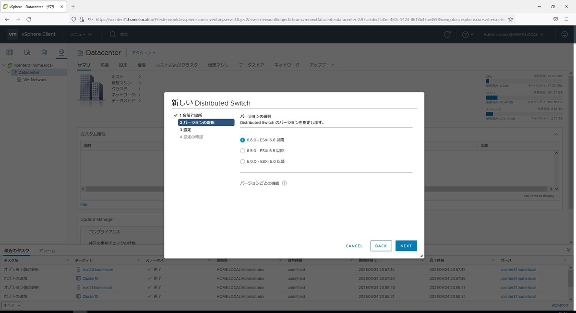576x313 pixels.
Task: Collapse the recent tasks panel with double chevron
Action: 569,251
